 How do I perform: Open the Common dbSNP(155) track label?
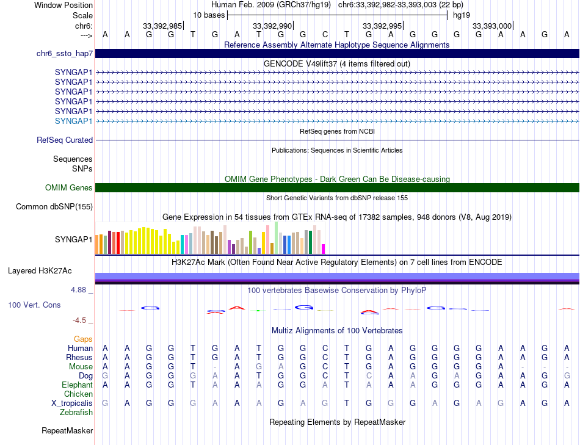pos(54,207)
